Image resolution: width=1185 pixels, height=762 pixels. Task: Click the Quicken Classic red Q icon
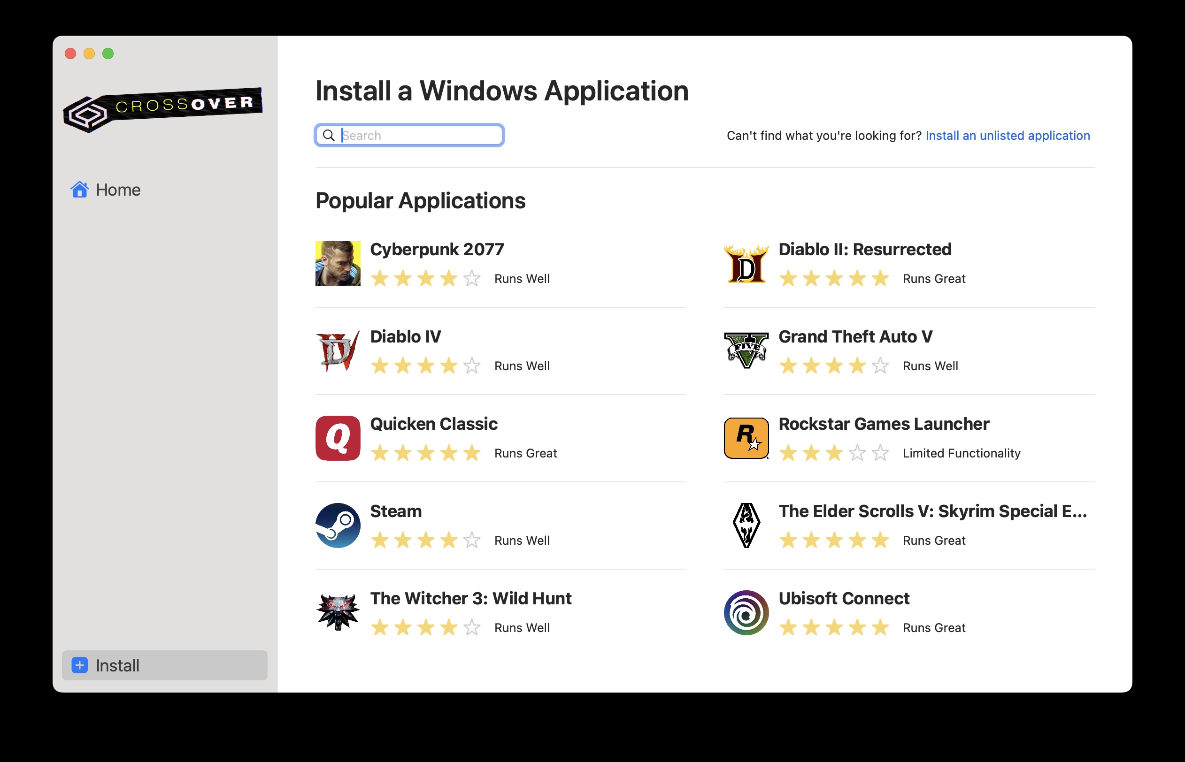coord(338,438)
